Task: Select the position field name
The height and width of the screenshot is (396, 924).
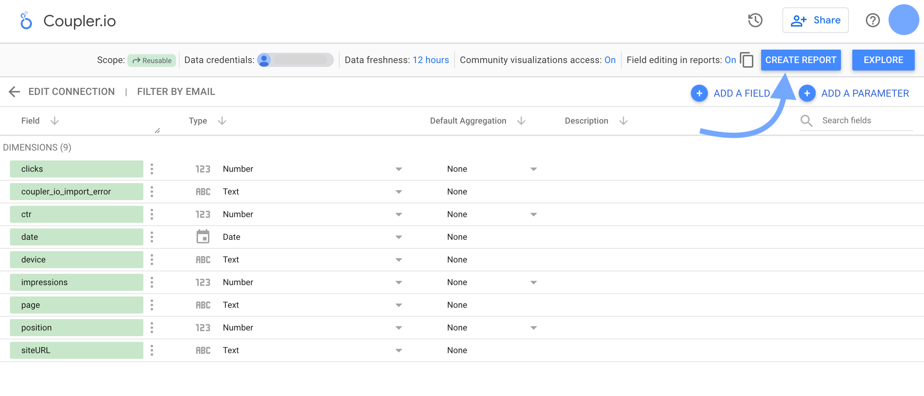Action: [76, 328]
